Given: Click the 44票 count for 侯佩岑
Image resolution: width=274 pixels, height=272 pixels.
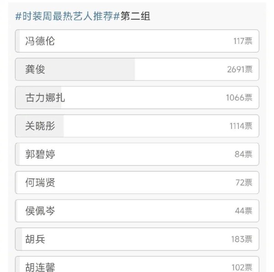Looking at the screenshot, I should point(243,211).
